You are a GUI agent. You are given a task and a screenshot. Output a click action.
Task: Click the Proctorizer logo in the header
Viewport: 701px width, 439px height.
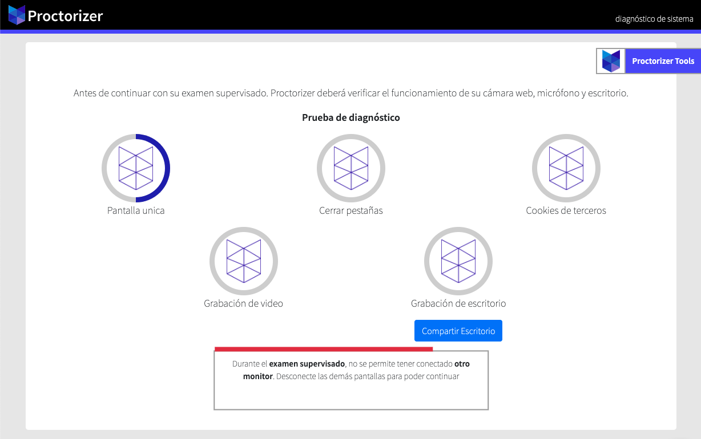55,15
